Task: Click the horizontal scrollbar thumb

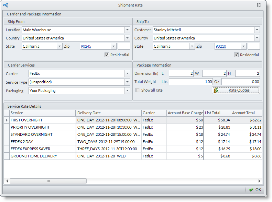Action: pos(48,181)
